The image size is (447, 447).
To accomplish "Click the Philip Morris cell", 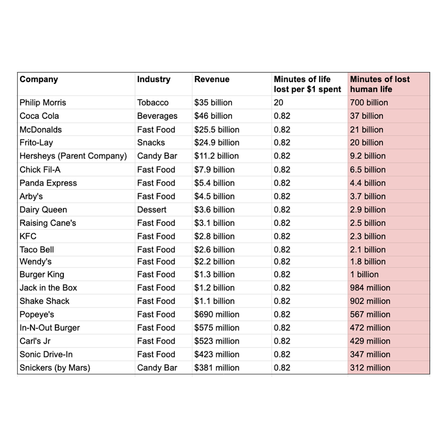I will pyautogui.click(x=76, y=102).
